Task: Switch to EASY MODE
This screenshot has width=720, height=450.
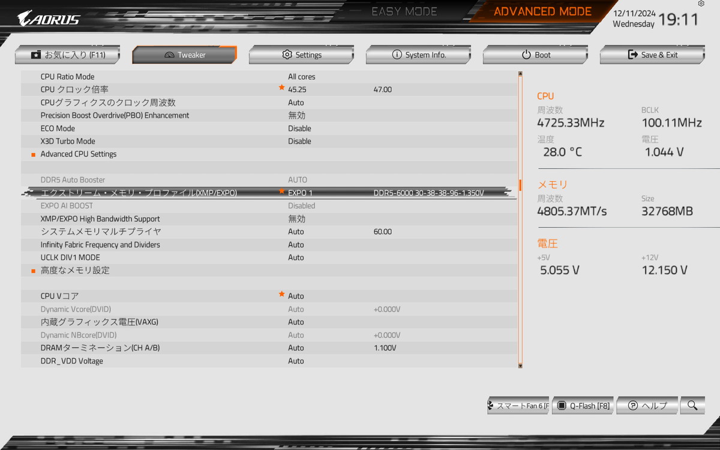Action: click(x=404, y=11)
